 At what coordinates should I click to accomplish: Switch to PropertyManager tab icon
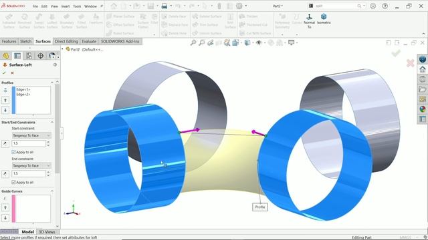click(x=17, y=56)
